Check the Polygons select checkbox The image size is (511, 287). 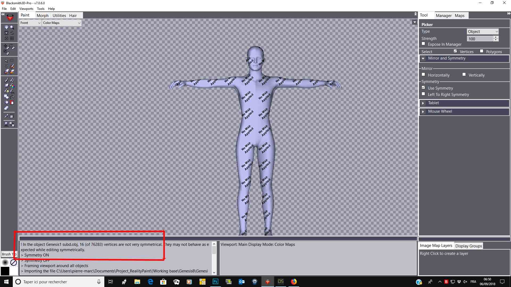click(x=482, y=51)
